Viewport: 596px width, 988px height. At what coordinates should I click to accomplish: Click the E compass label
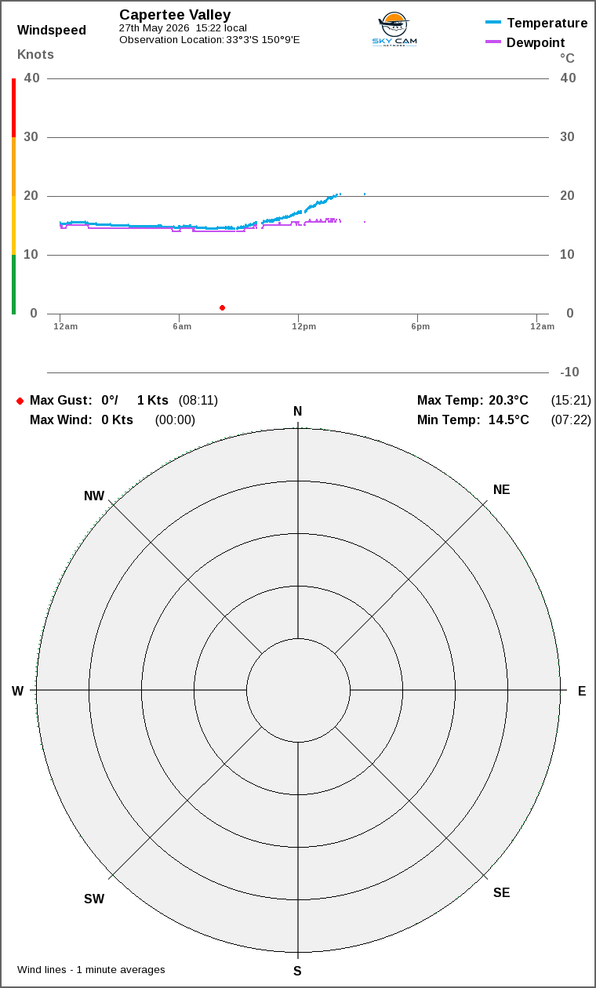[x=582, y=692]
